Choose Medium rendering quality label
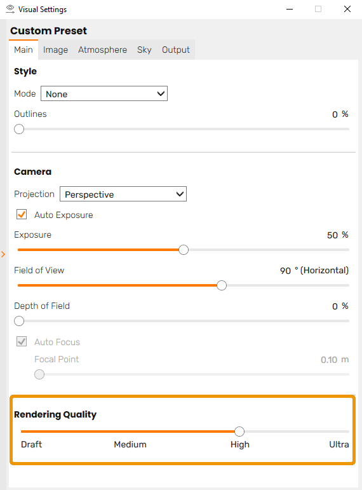 point(130,444)
